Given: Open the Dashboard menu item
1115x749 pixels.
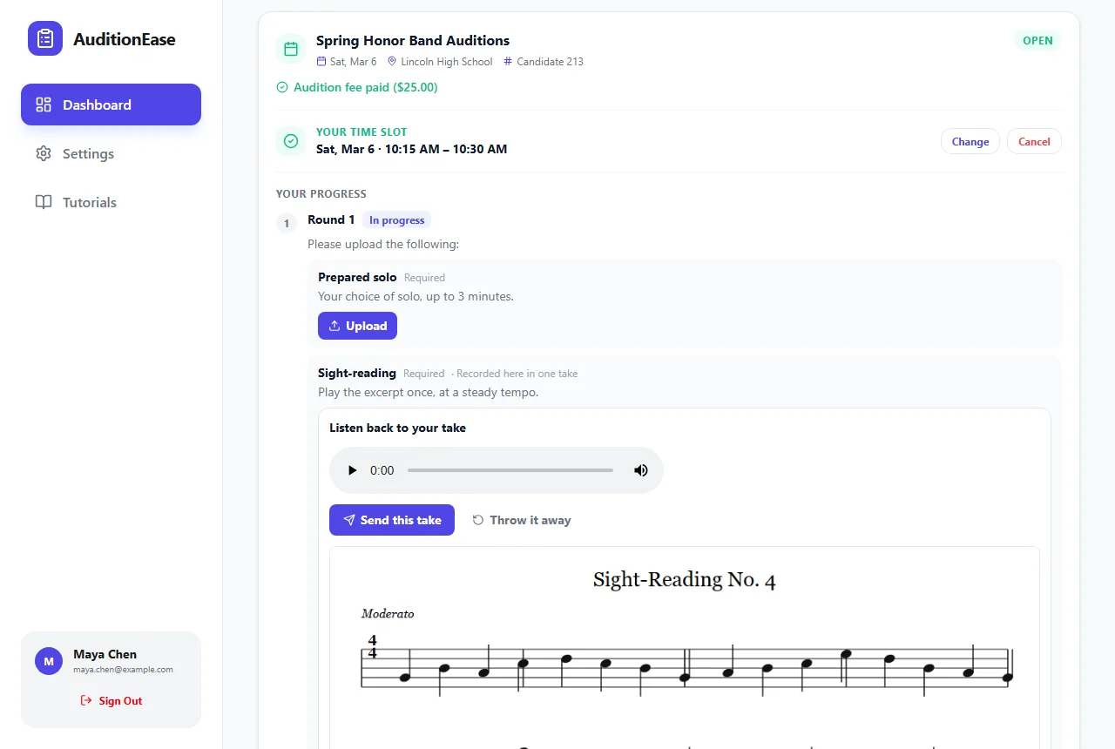Looking at the screenshot, I should (x=111, y=105).
